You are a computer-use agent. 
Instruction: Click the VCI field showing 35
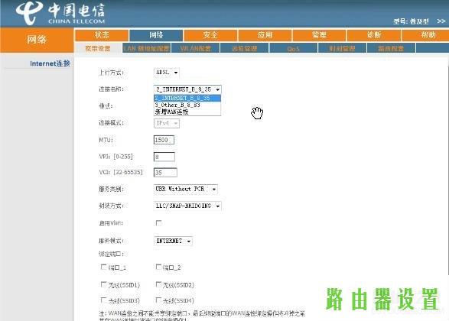point(165,173)
